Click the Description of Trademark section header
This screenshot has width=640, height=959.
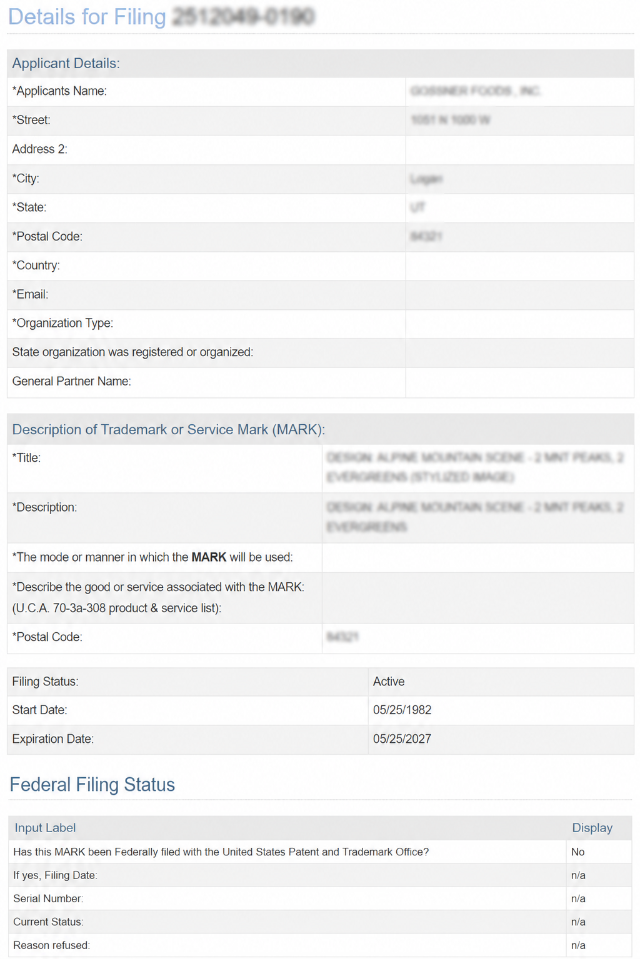click(320, 429)
